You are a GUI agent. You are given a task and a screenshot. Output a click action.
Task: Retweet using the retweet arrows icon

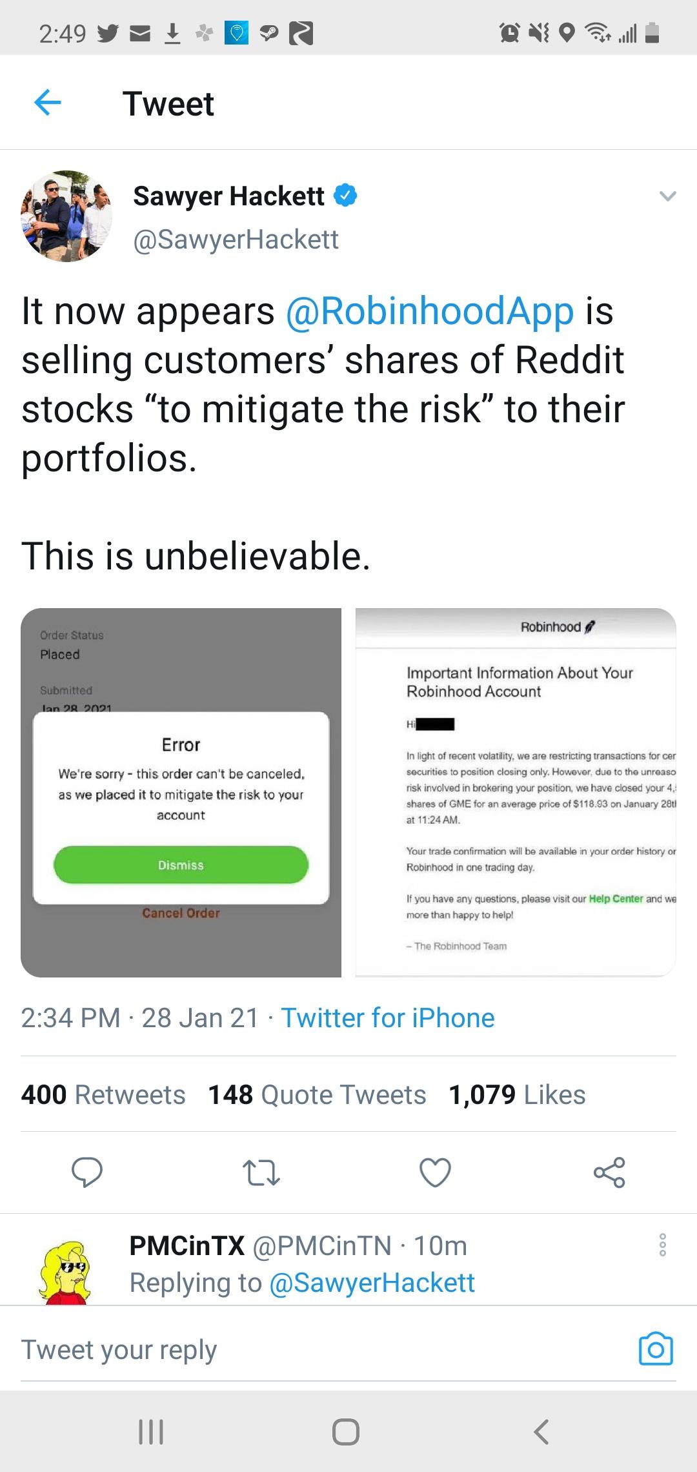(261, 1172)
